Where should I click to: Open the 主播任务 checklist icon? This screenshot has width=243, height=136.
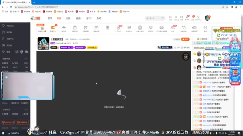(75, 28)
